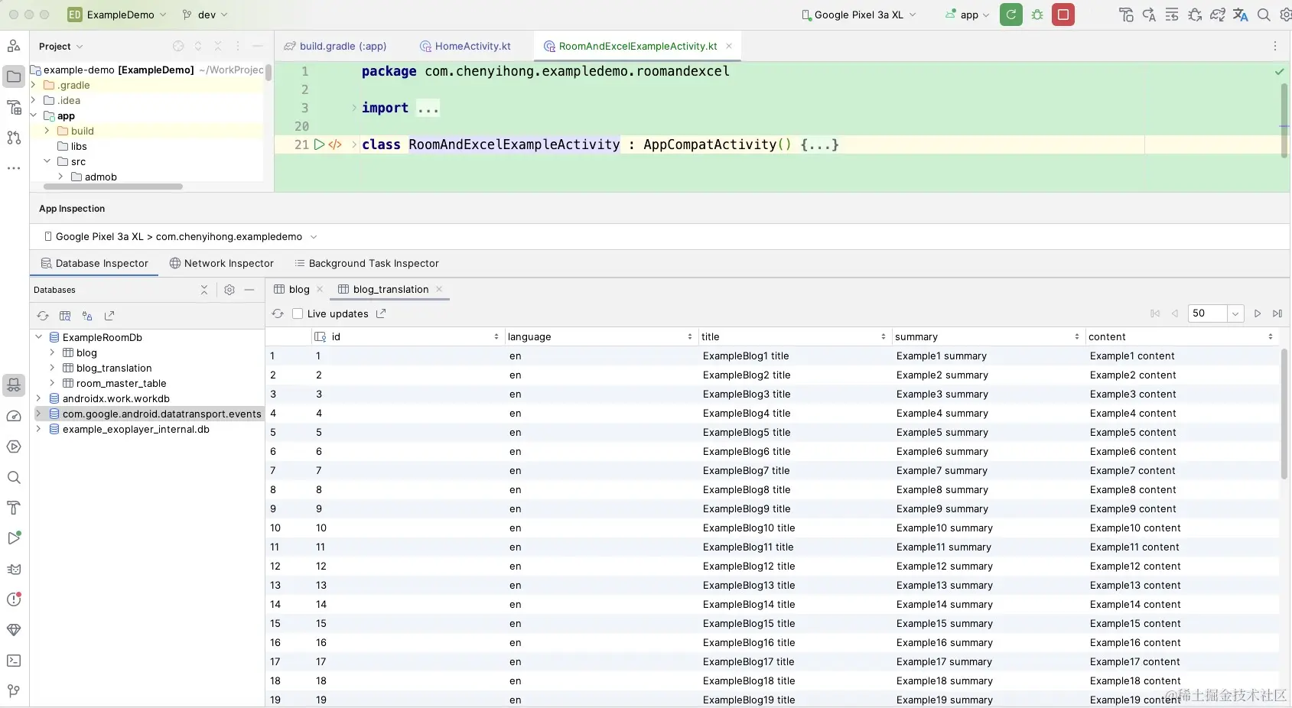Image resolution: width=1292 pixels, height=708 pixels.
Task: Open the Project tool window folder icon
Action: pyautogui.click(x=14, y=76)
